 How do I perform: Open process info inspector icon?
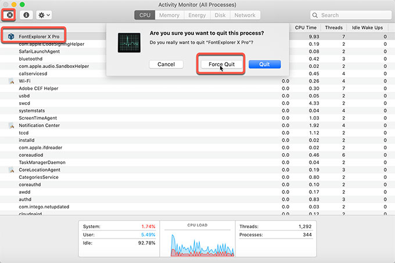[x=26, y=15]
